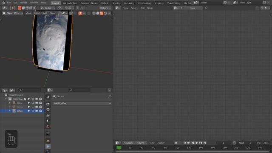The width and height of the screenshot is (272, 153).
Task: Open Add Modifier dropdown
Action: (82, 103)
